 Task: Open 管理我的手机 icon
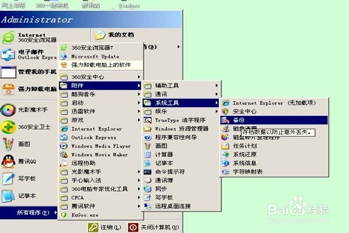pos(8,72)
